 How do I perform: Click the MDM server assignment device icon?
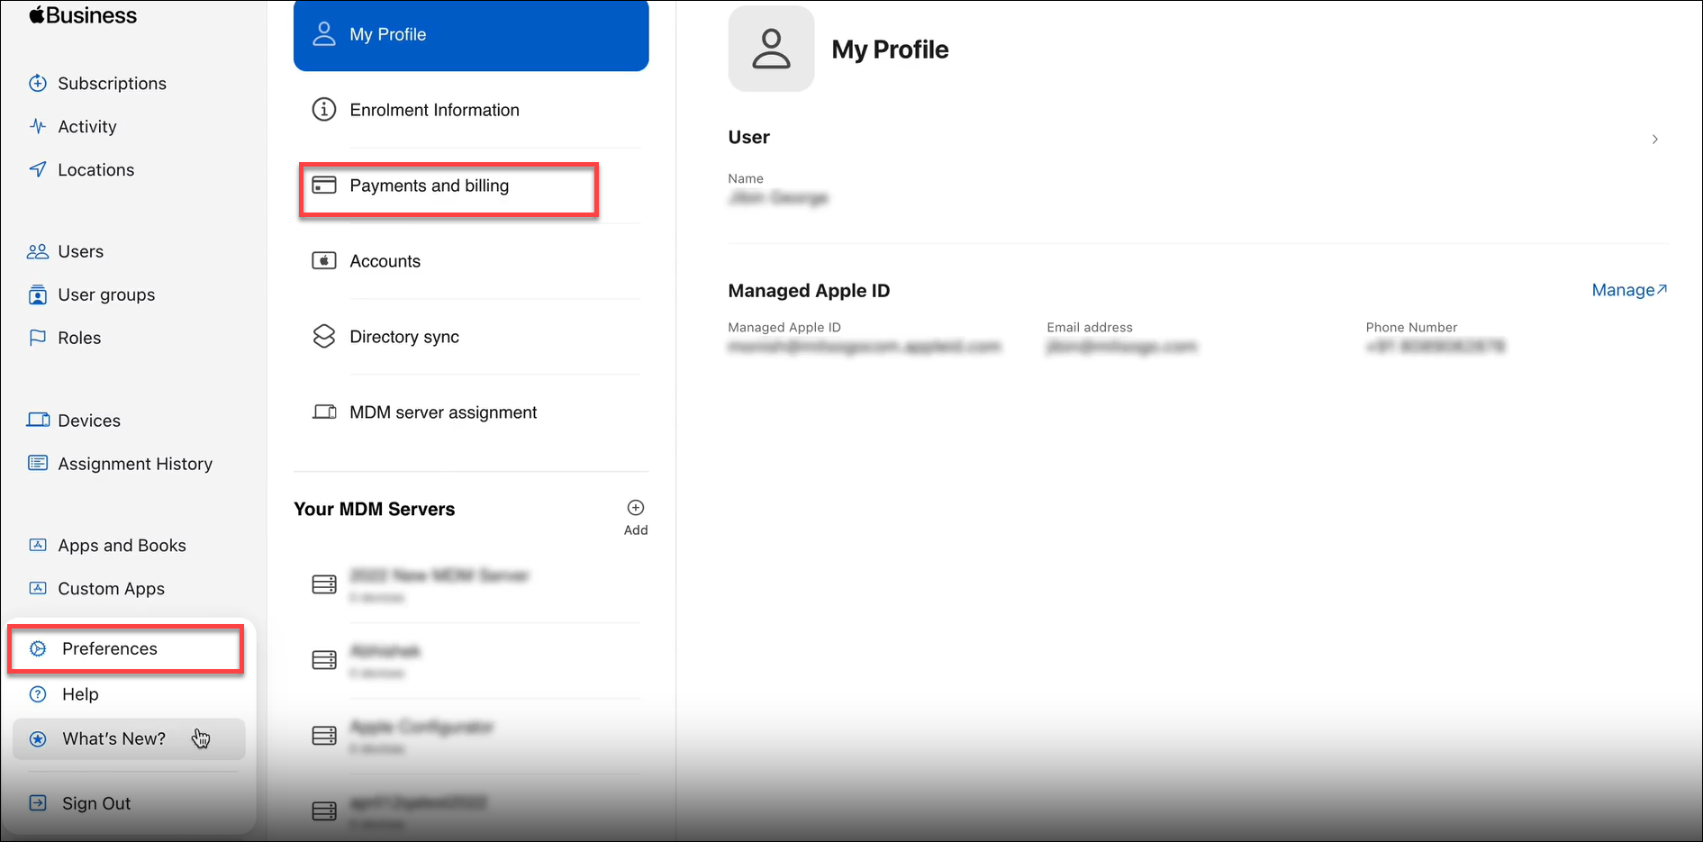pyautogui.click(x=323, y=412)
